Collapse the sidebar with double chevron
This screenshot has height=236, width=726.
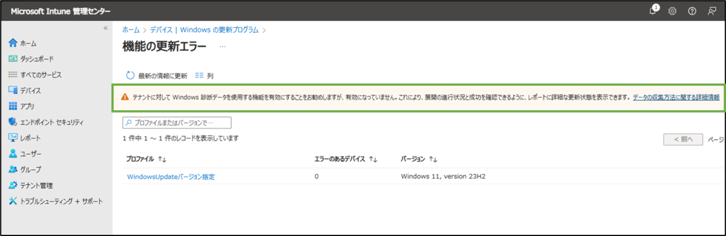coord(105,28)
